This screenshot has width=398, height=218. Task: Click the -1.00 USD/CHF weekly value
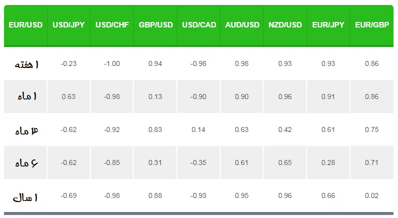(x=112, y=63)
